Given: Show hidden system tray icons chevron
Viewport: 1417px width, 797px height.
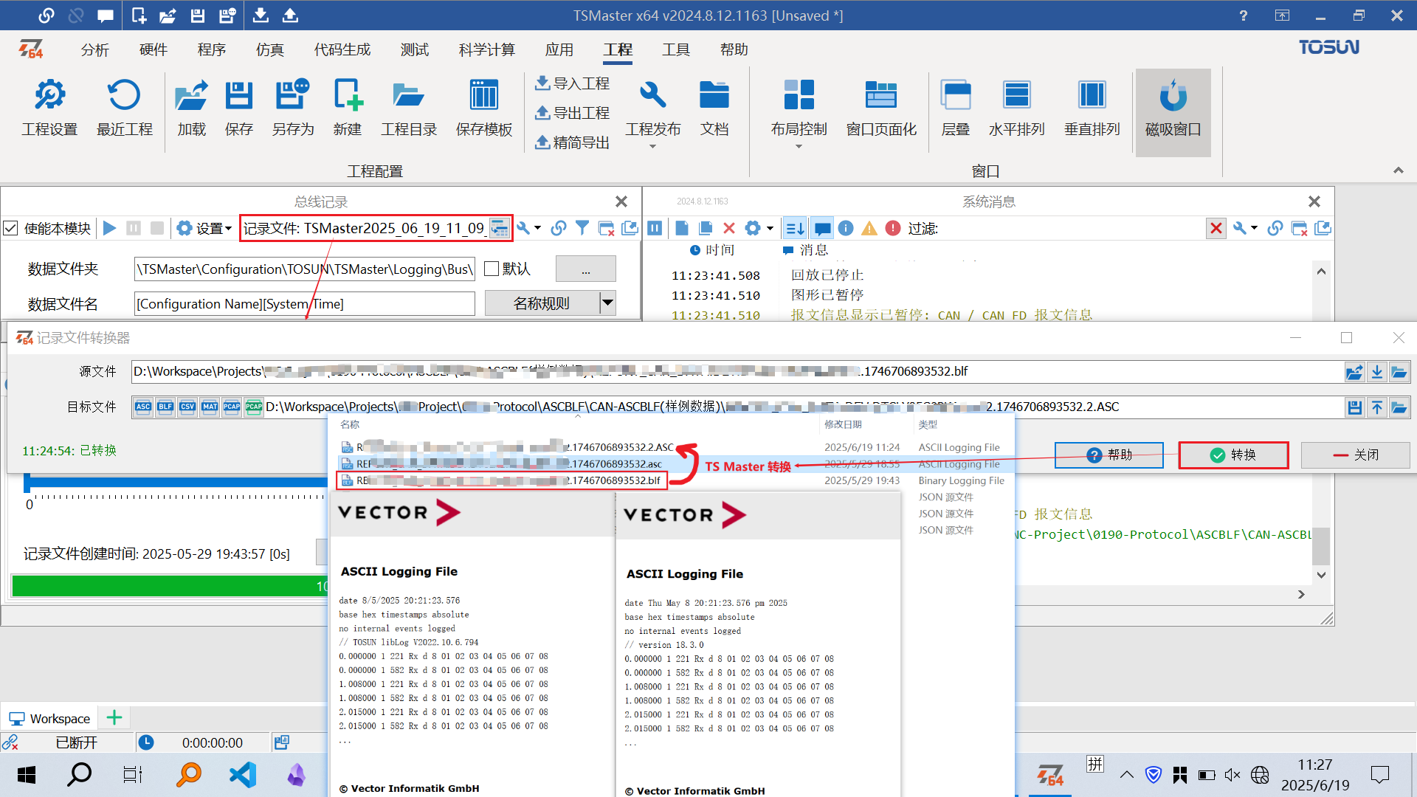Looking at the screenshot, I should pyautogui.click(x=1127, y=775).
